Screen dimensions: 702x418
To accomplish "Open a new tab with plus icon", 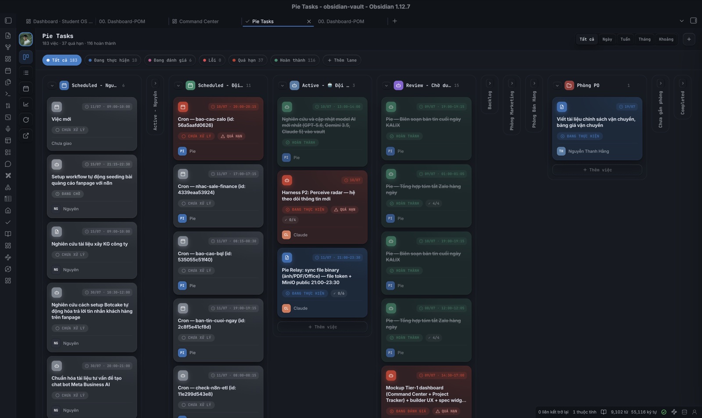I will pos(394,21).
